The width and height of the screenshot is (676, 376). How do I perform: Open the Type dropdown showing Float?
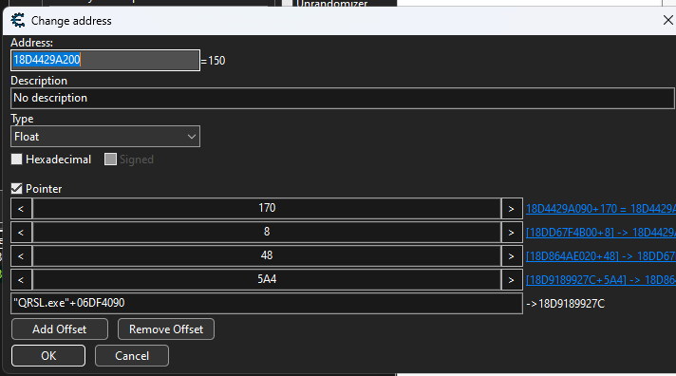coord(105,137)
